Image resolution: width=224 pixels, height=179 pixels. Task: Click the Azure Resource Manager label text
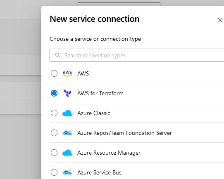click(109, 153)
